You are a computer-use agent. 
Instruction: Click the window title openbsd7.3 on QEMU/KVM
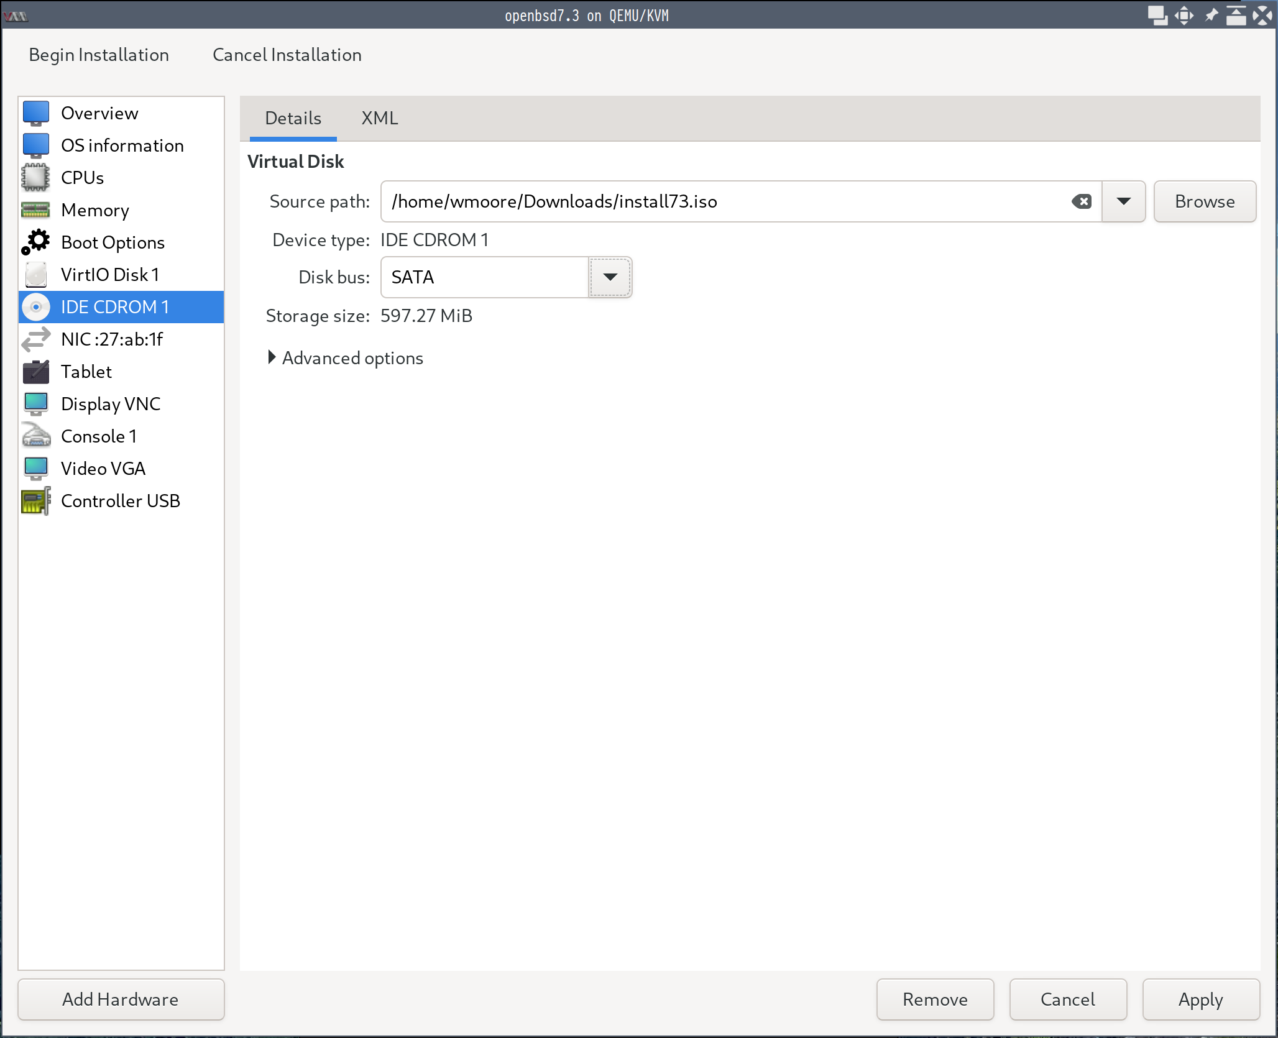tap(587, 16)
